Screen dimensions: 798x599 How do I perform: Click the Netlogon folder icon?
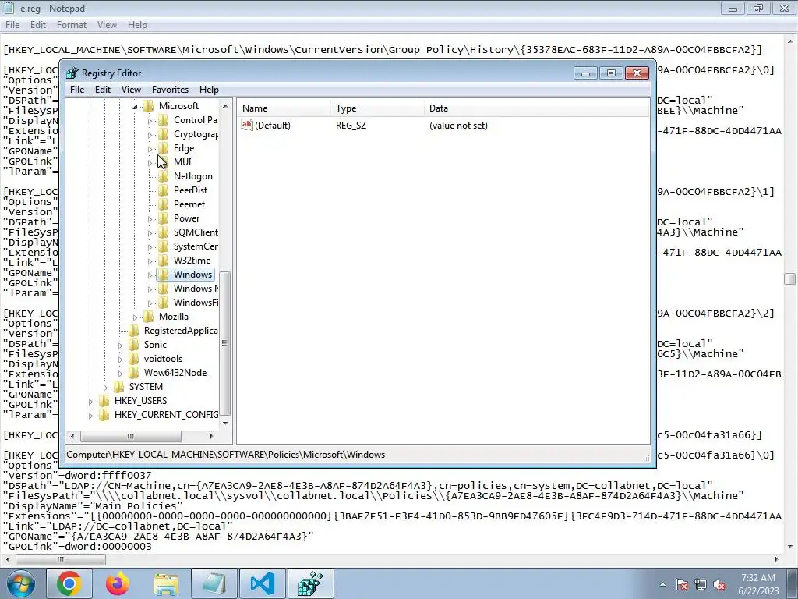164,176
